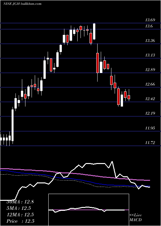Click the <<Live MACD label
161x226 pixels.
click(x=136, y=217)
